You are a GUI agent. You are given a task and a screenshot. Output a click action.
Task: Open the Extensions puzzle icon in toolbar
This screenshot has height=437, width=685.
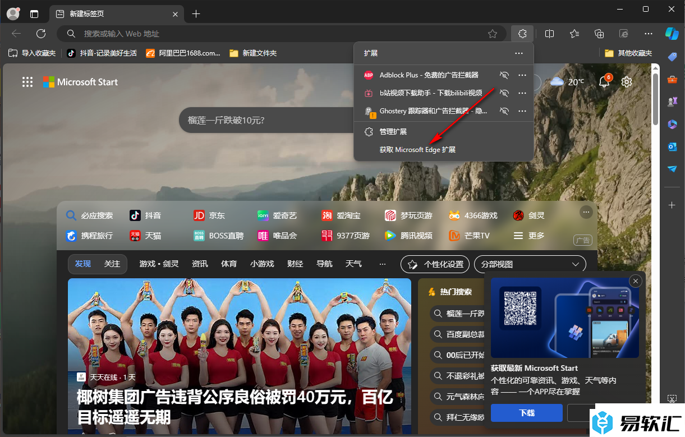[522, 34]
